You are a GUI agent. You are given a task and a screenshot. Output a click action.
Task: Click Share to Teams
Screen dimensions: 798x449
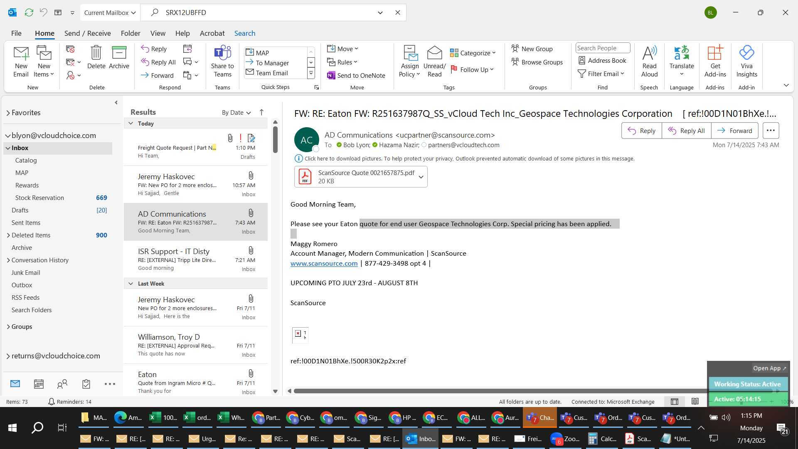222,62
